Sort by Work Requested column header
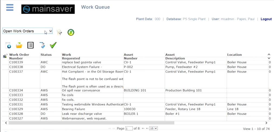This screenshot has width=274, height=132. tap(71, 56)
